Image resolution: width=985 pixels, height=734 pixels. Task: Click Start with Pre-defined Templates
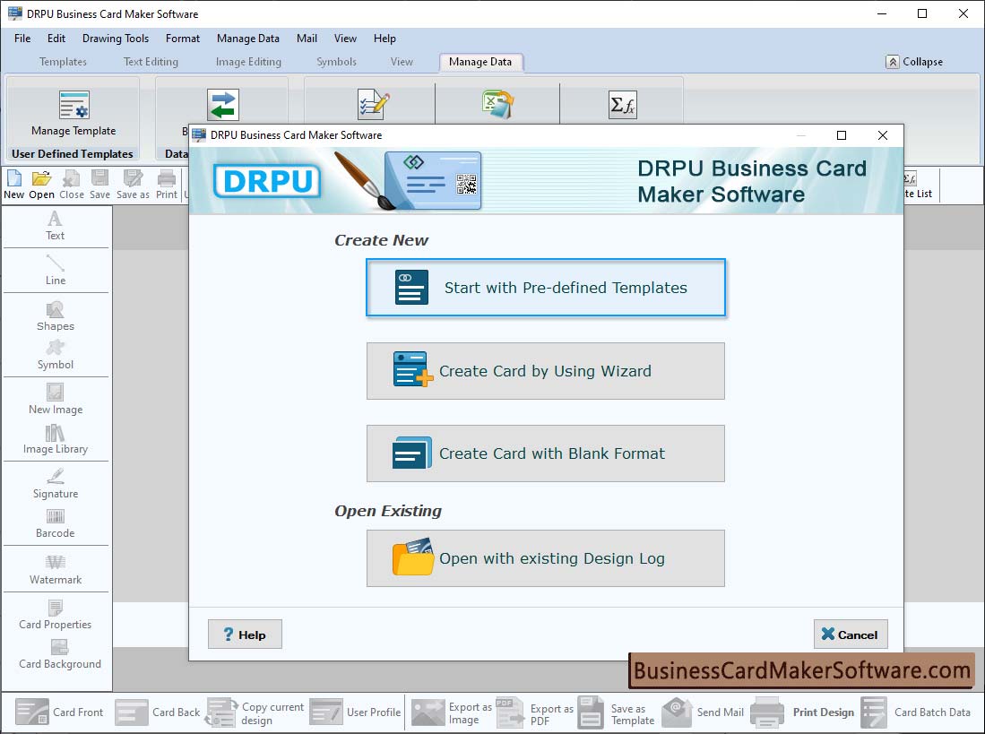545,288
